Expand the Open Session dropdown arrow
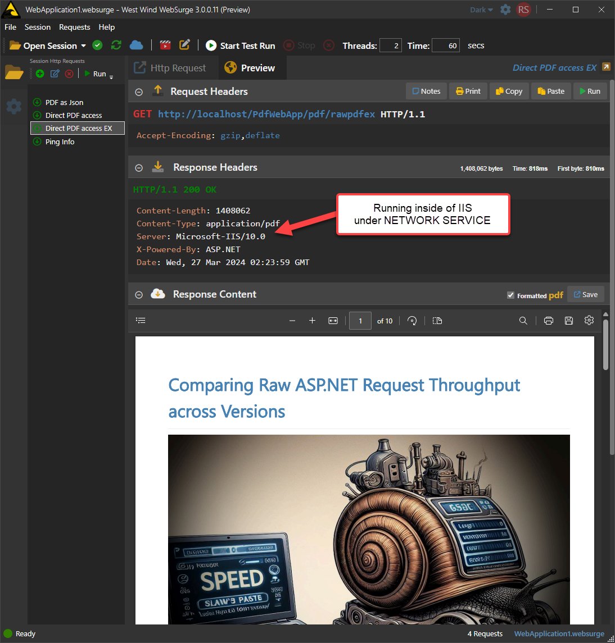Screen dimensions: 615x643 click(x=83, y=45)
